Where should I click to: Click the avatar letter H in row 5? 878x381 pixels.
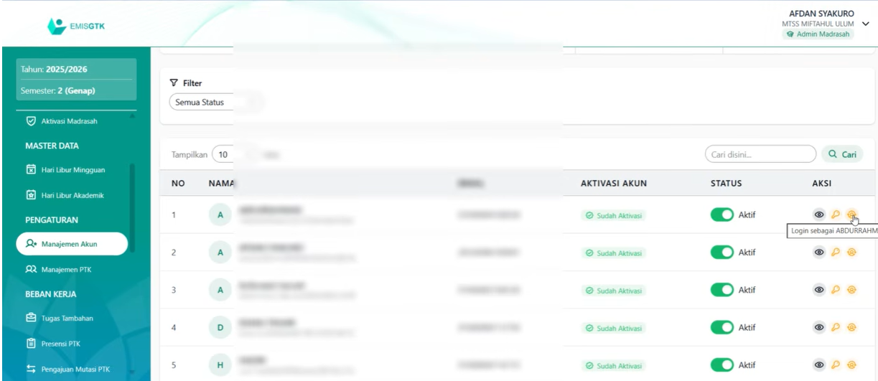(220, 366)
